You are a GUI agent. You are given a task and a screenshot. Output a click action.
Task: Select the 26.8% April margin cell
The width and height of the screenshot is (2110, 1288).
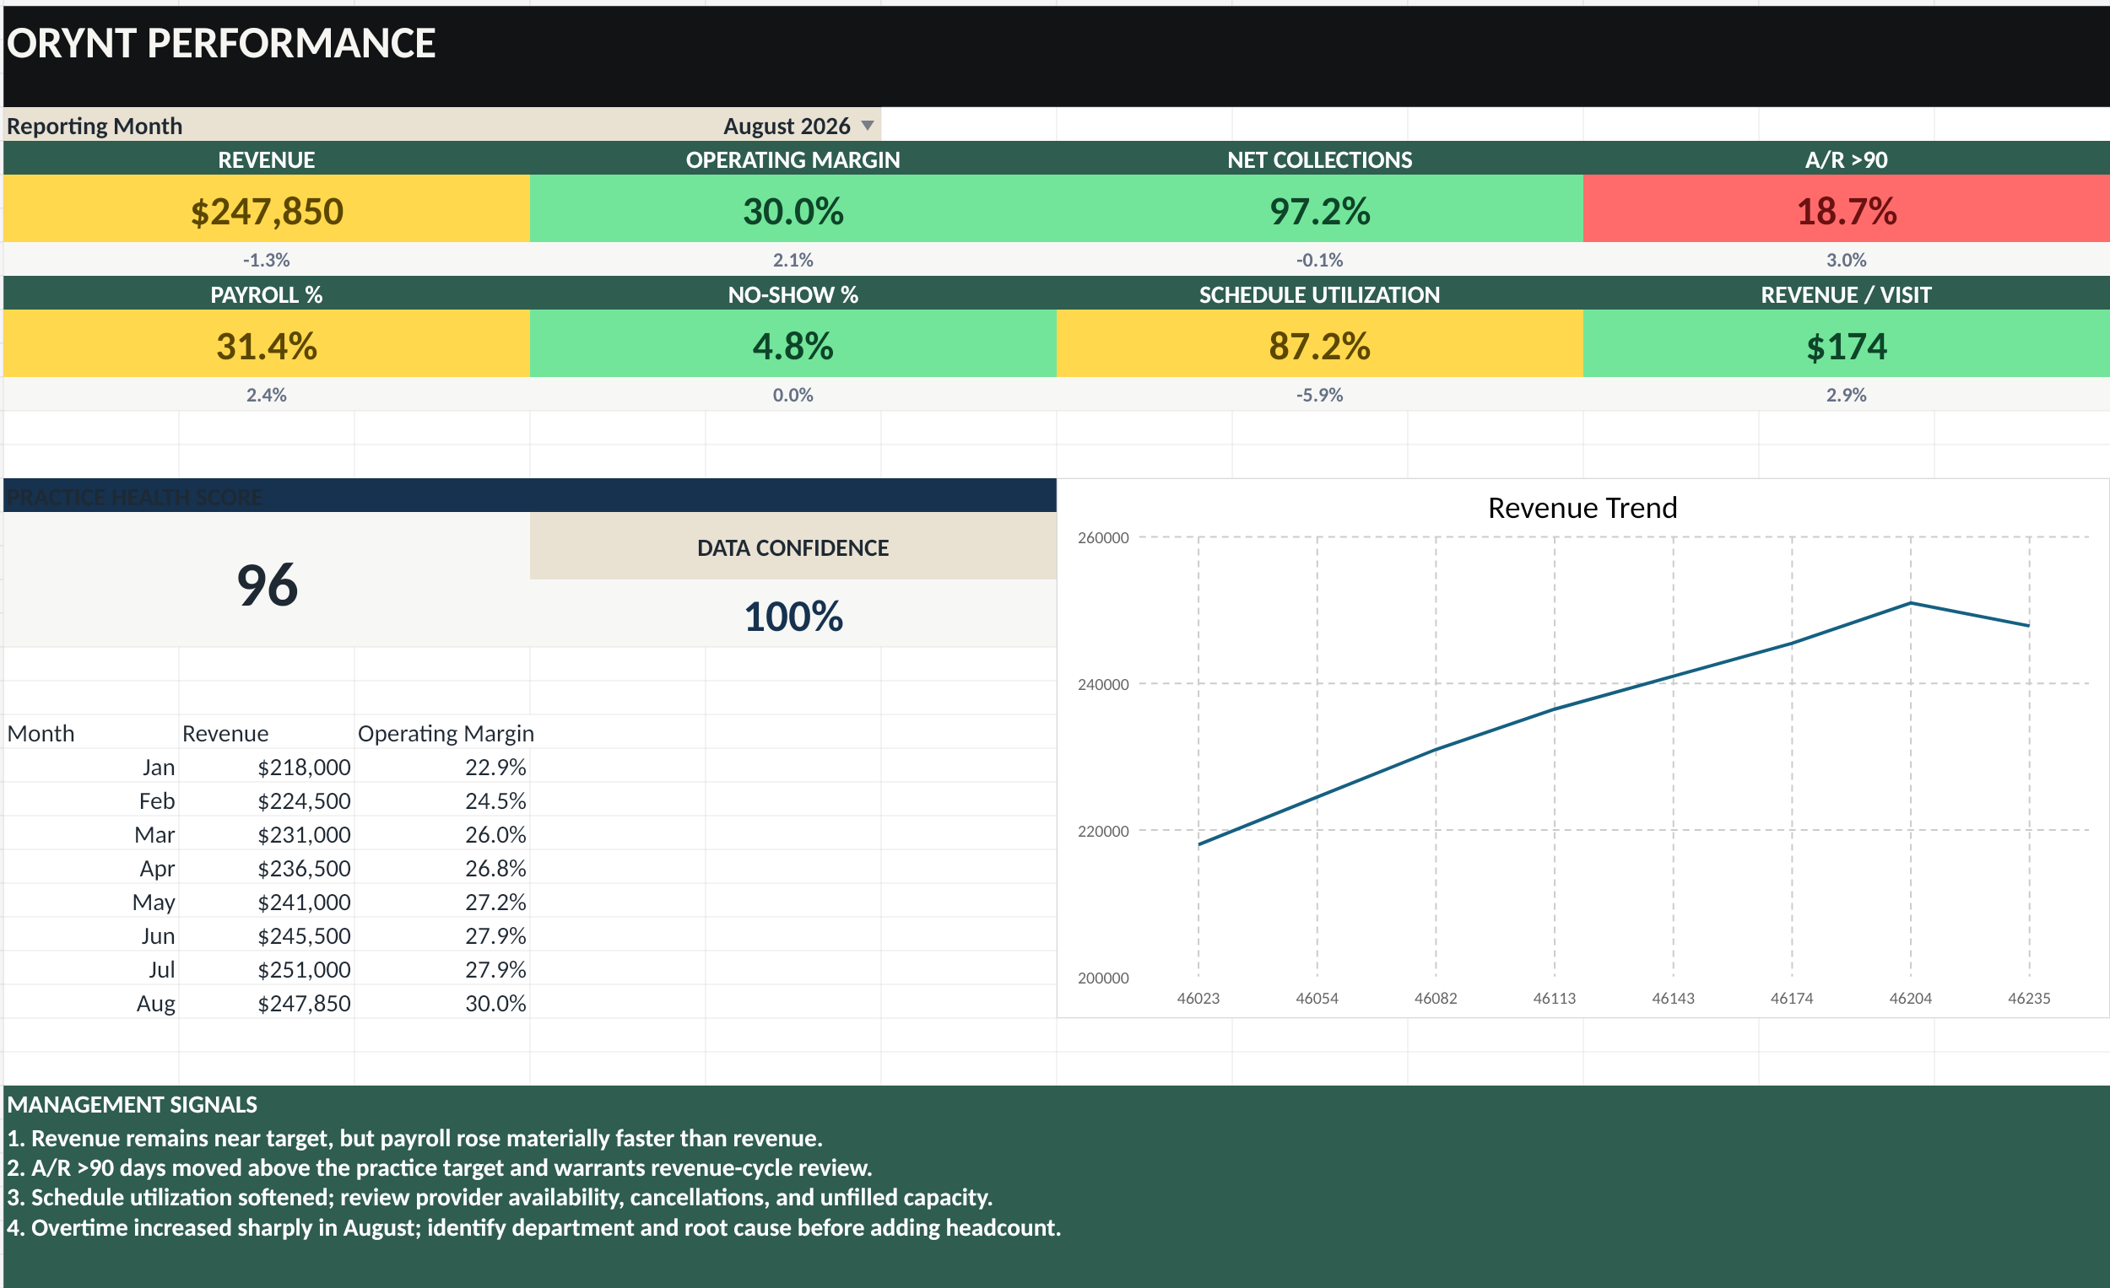click(442, 868)
